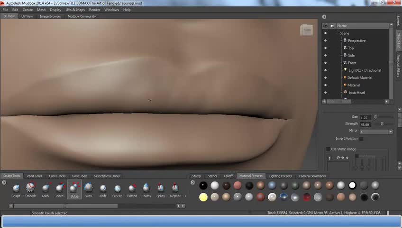This screenshot has width=402, height=228.
Task: Click the sculpt tools tray options arrow
Action: tap(4, 182)
